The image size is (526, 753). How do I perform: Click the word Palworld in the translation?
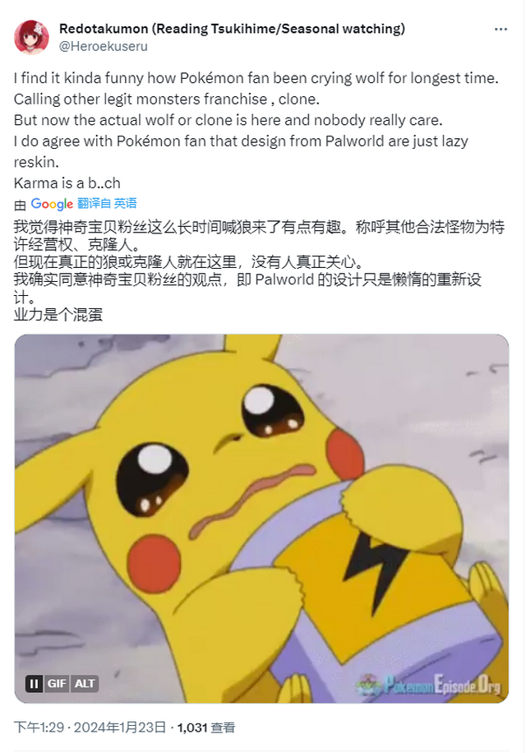[284, 279]
